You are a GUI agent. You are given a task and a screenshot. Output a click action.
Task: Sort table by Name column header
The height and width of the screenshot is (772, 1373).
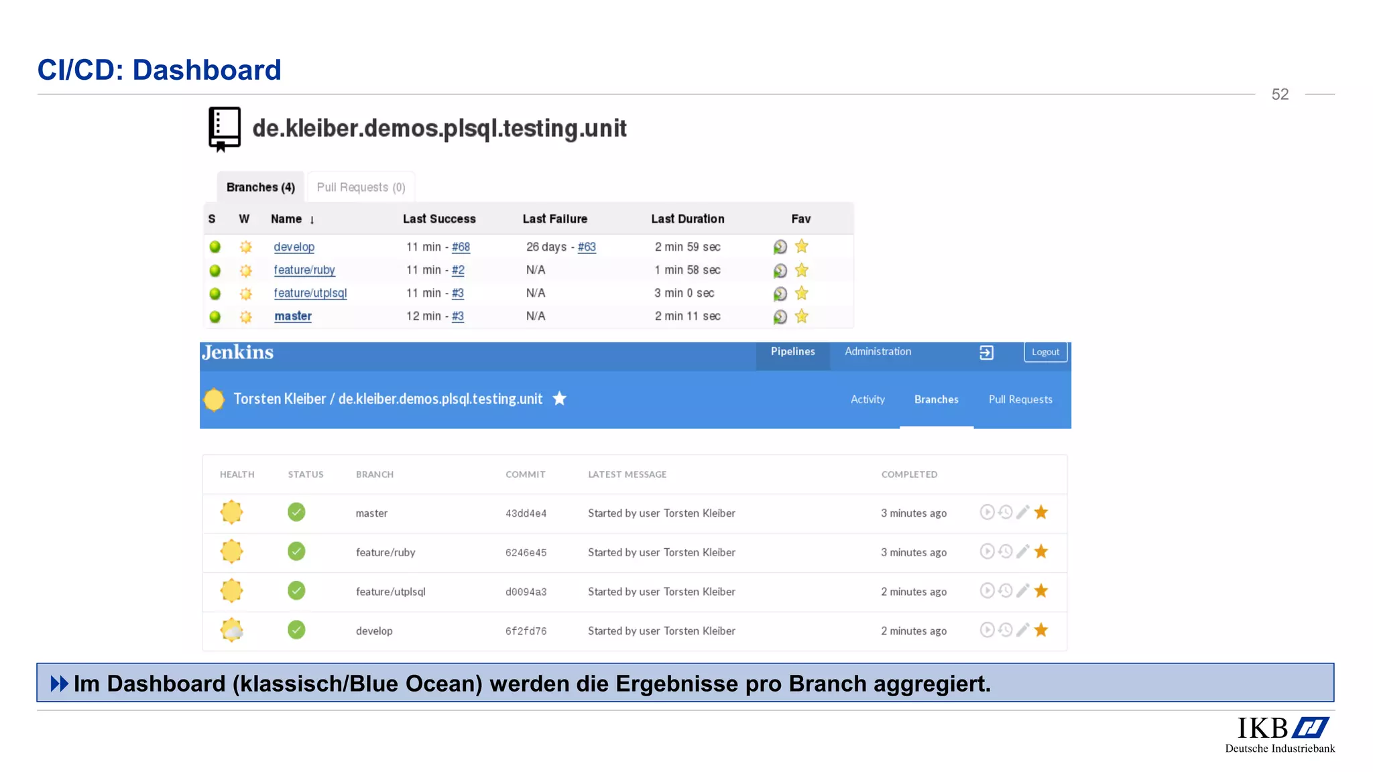(x=292, y=219)
